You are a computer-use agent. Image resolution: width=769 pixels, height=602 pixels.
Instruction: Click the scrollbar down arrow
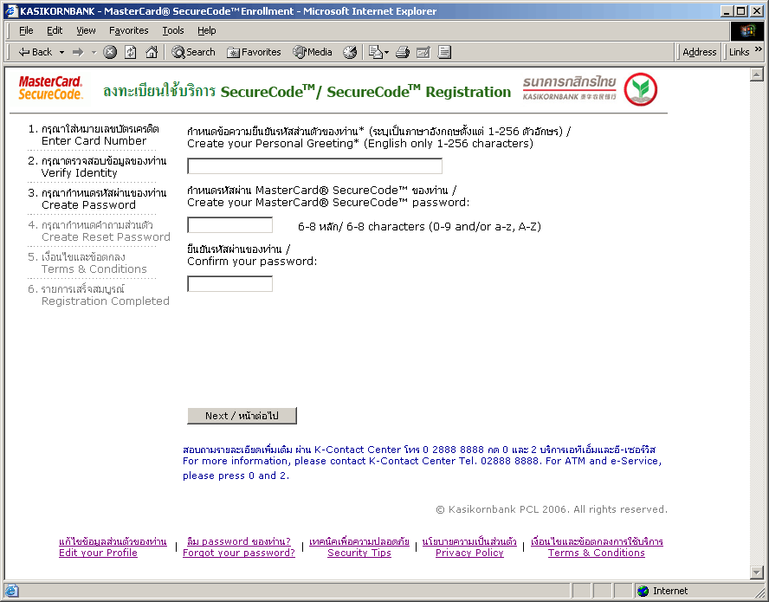[x=757, y=572]
